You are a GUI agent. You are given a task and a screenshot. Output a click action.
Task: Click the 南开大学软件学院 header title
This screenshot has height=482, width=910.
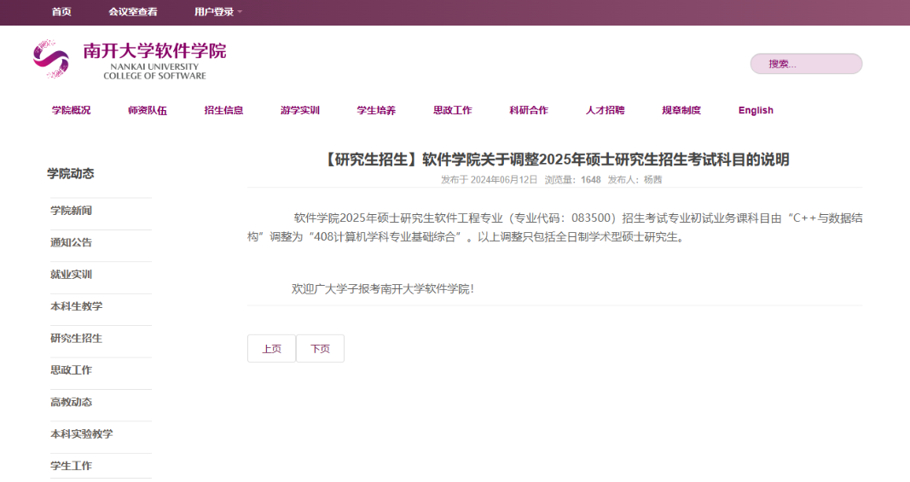pyautogui.click(x=154, y=51)
